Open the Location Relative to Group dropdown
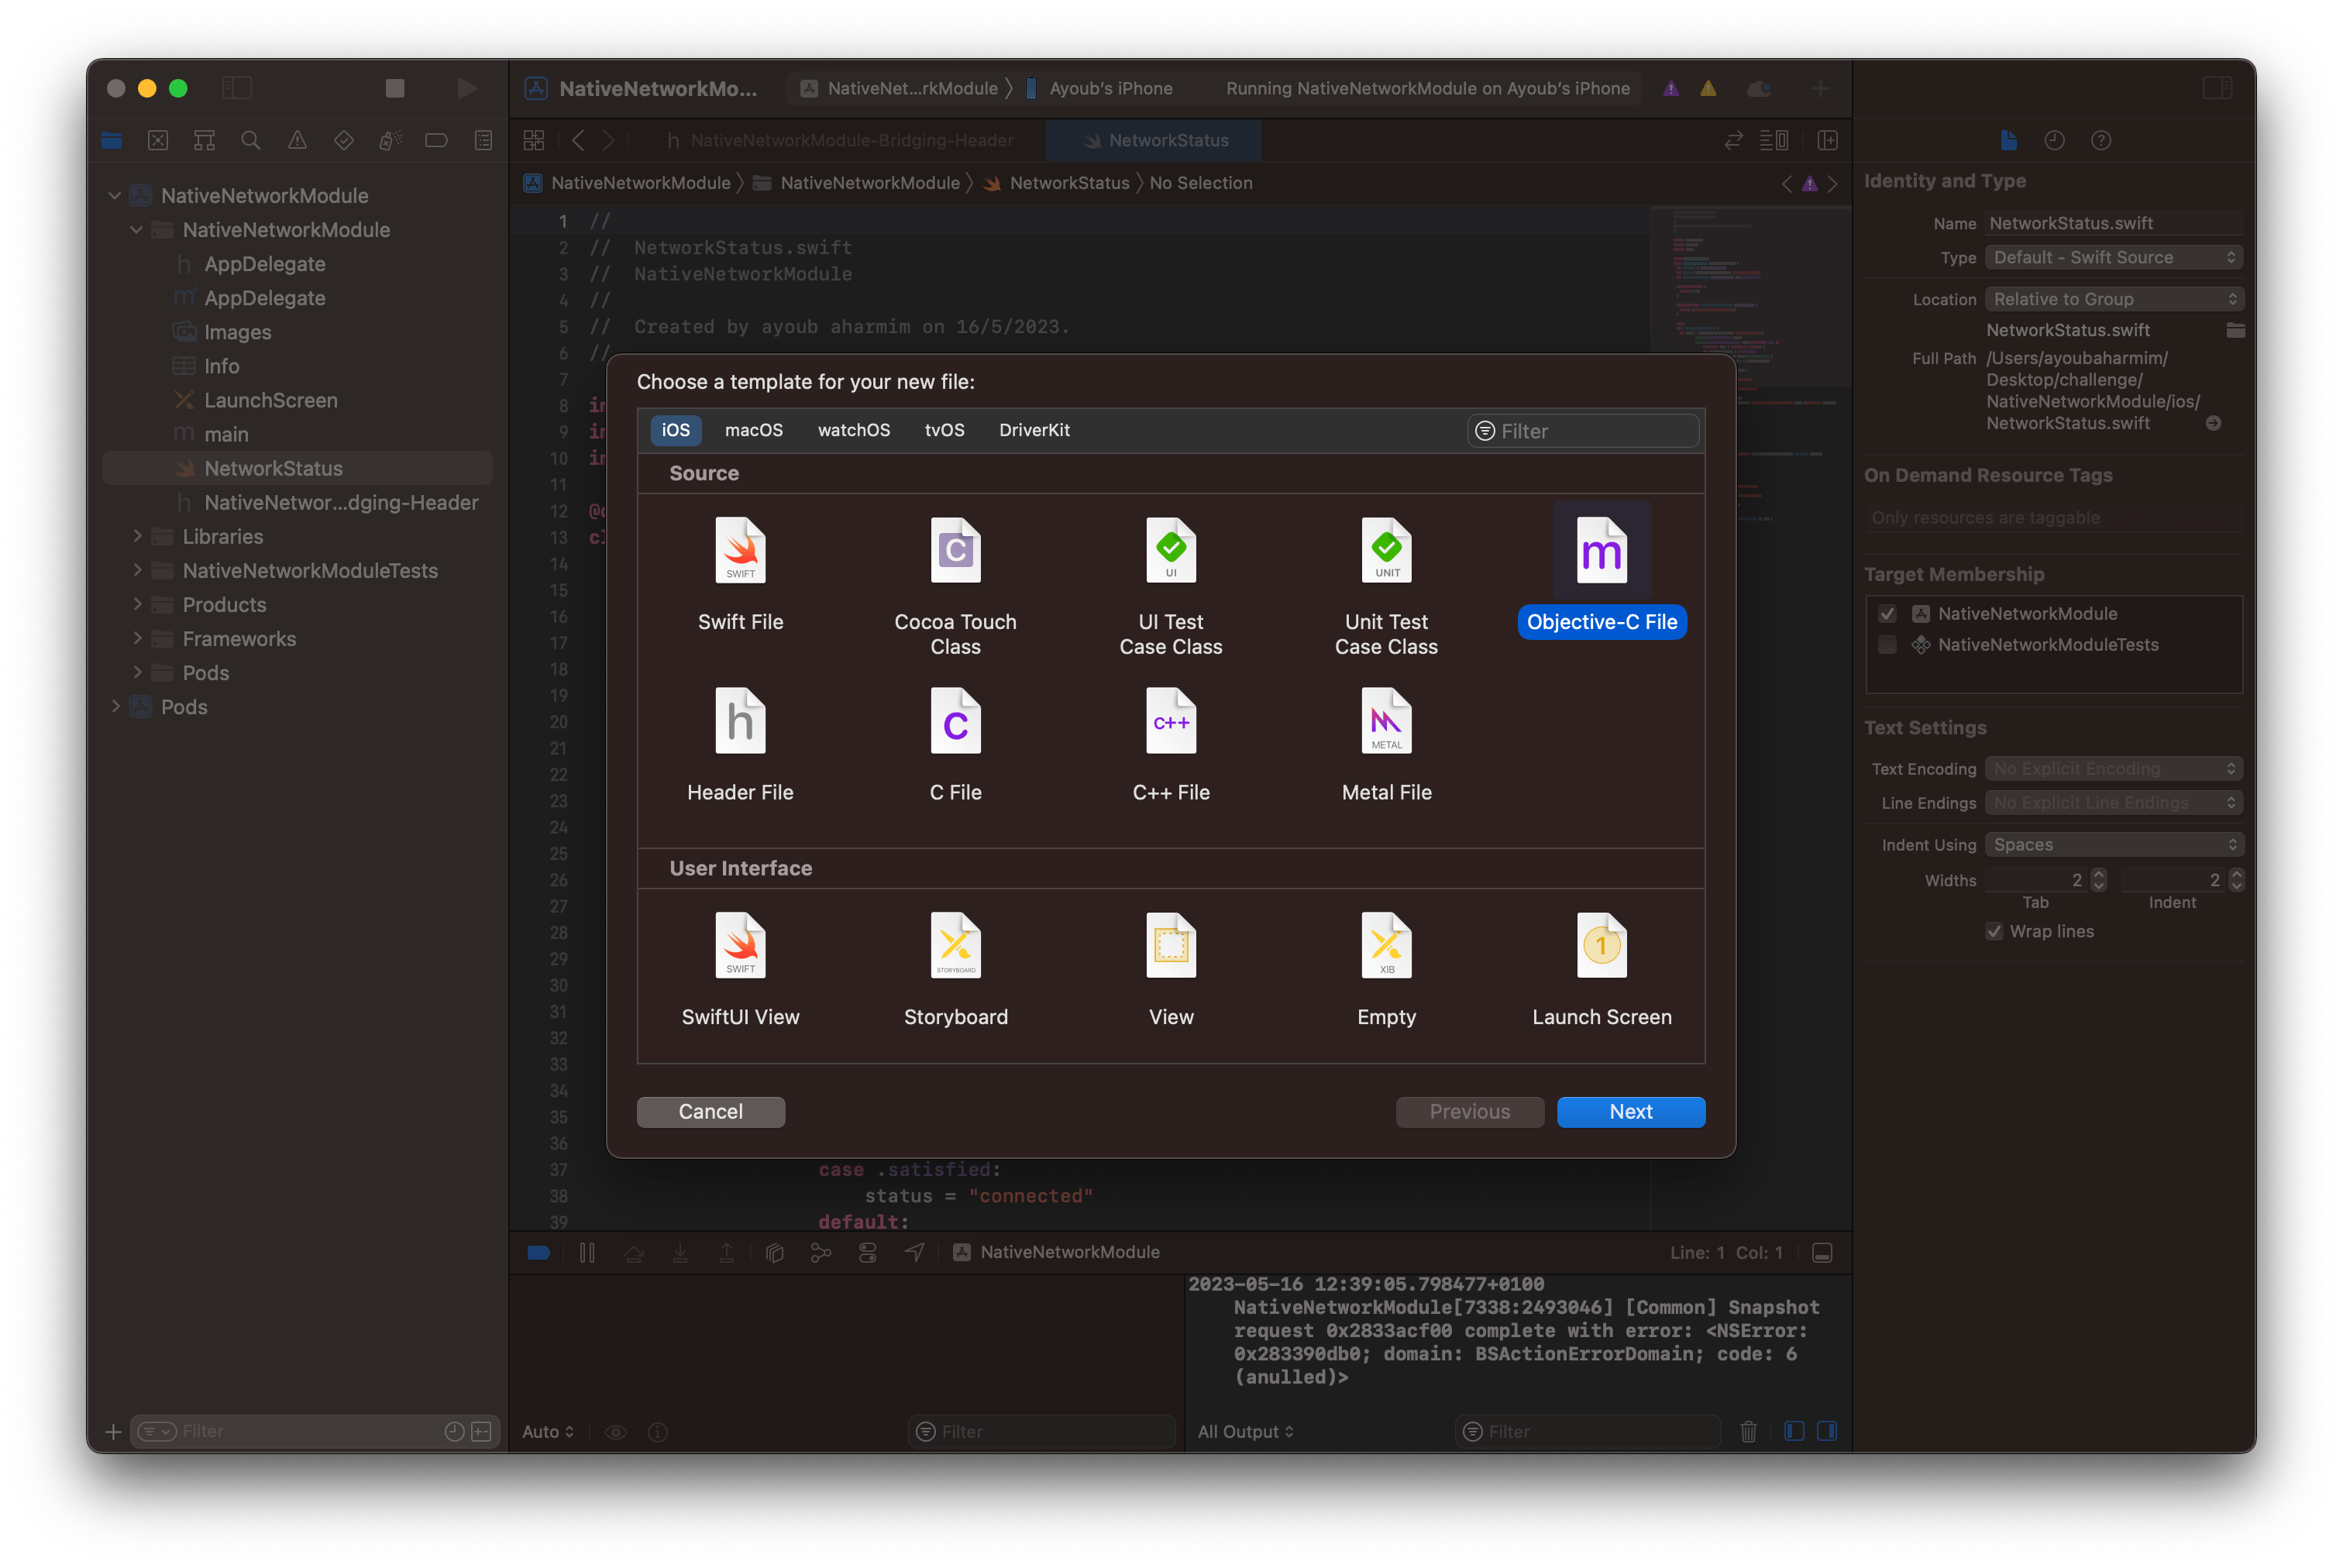Screen dimensions: 2343x1568 [2113, 299]
